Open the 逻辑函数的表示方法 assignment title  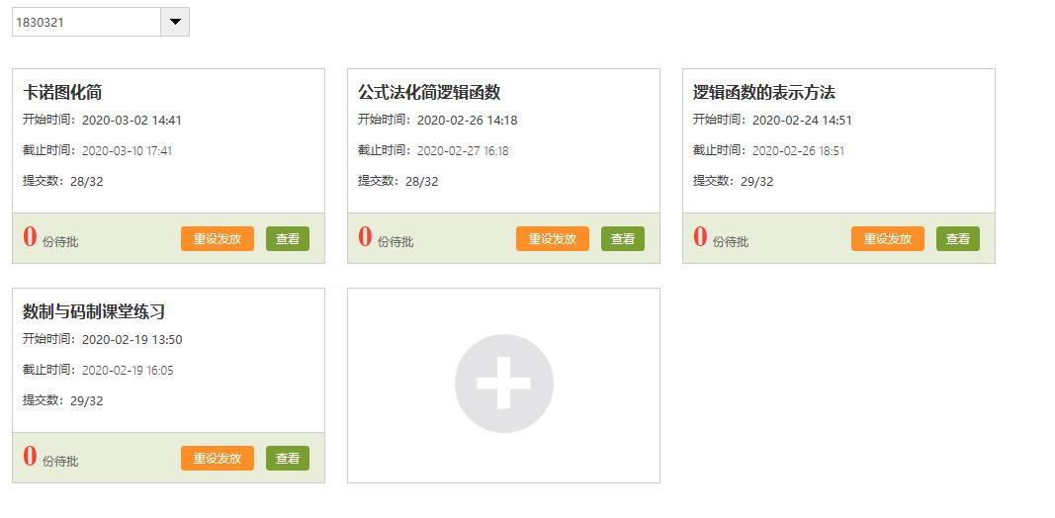(764, 93)
